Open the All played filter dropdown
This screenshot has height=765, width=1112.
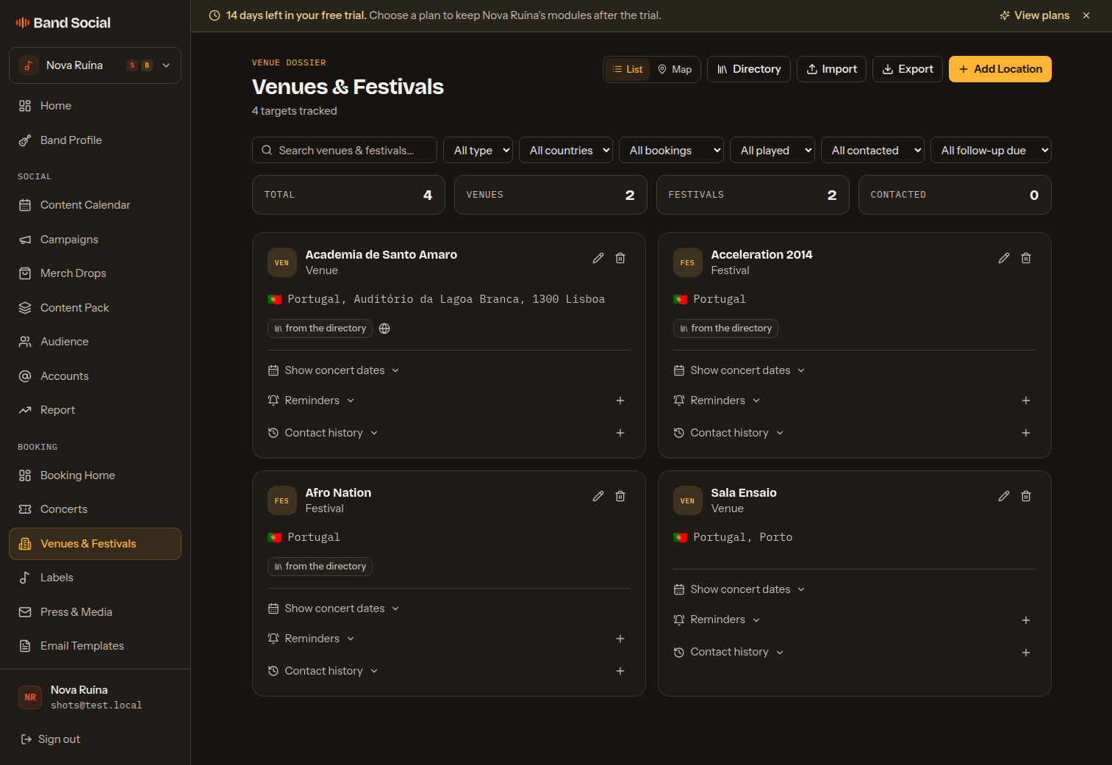point(772,151)
